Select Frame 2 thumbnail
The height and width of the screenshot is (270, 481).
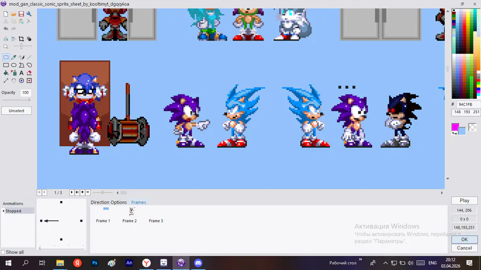(129, 215)
